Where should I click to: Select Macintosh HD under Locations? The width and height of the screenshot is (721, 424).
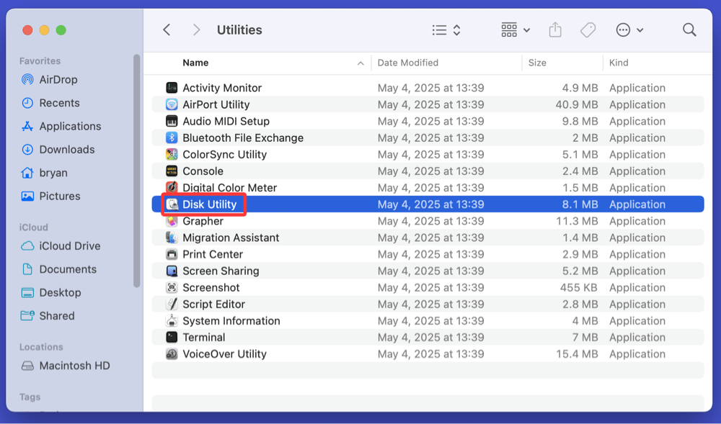pyautogui.click(x=71, y=365)
